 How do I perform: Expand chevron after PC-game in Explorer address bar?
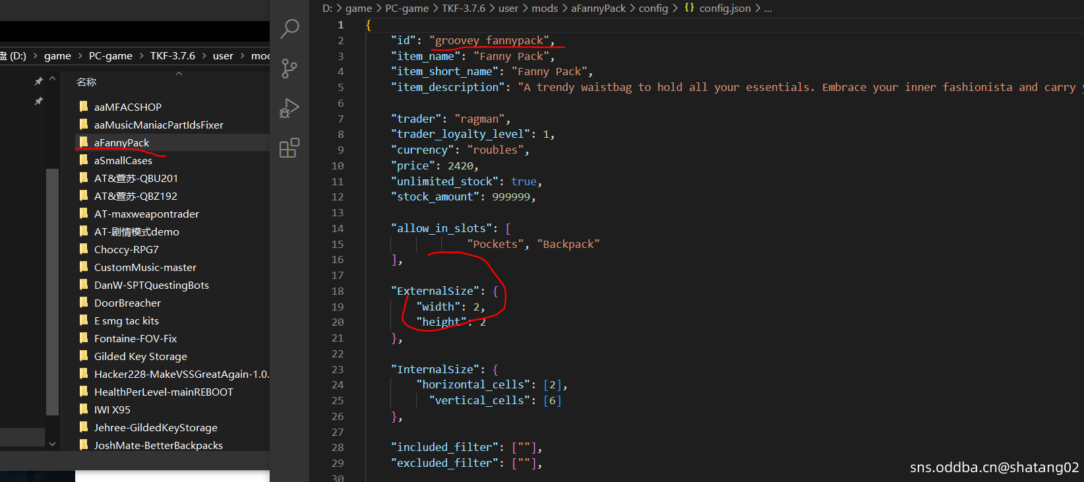click(141, 56)
